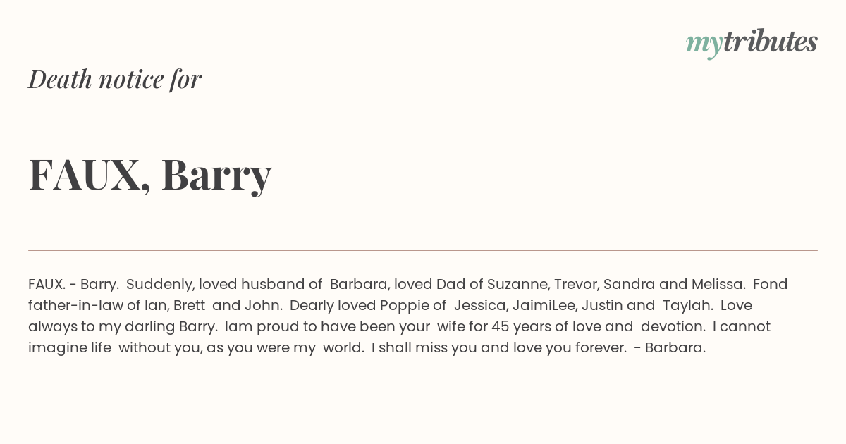This screenshot has width=846, height=444.
Task: Select the "Death notice for" heading
Action: (x=115, y=79)
